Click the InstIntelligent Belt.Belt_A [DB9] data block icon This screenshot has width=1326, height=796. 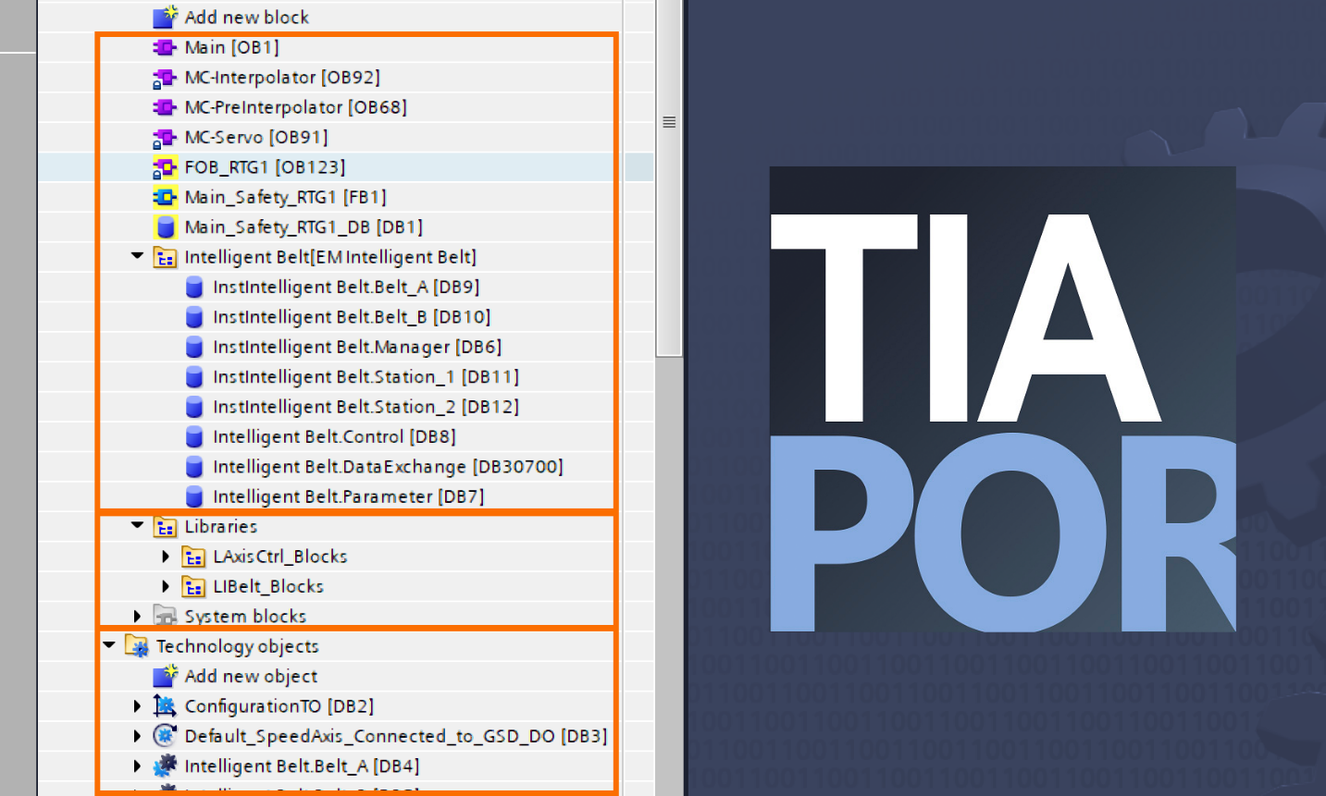[x=194, y=287]
